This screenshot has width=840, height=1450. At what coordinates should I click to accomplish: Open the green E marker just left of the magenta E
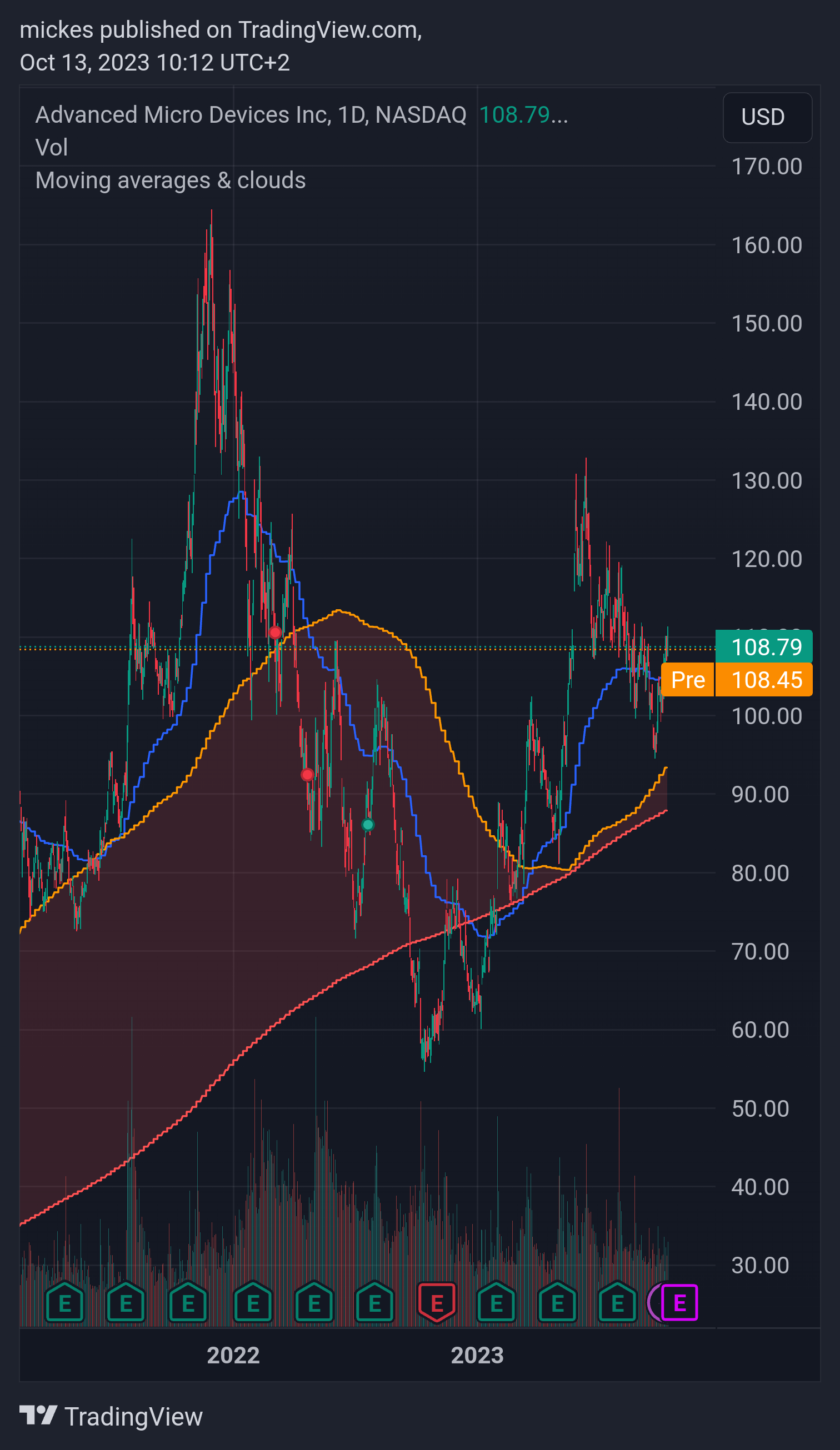pyautogui.click(x=617, y=1302)
